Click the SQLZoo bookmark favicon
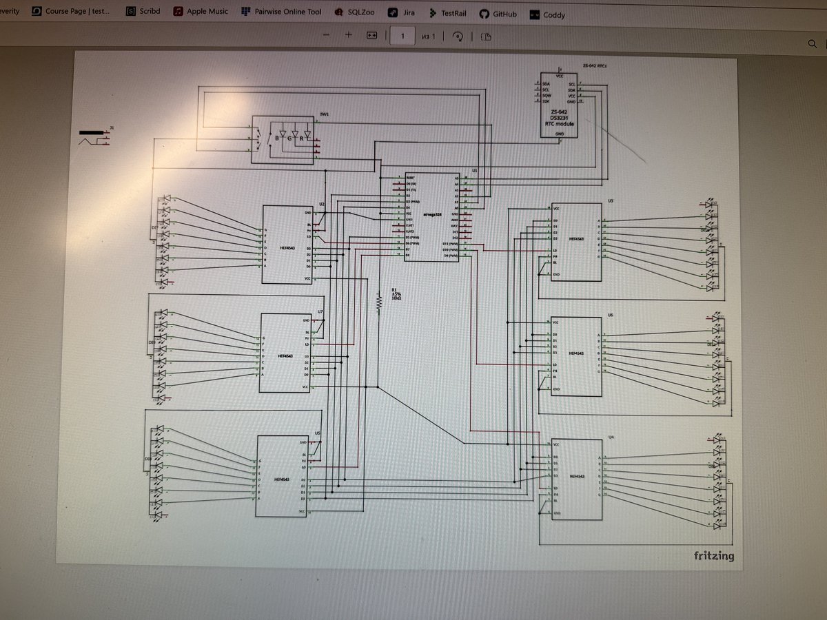Screen dimensions: 827x620 [x=338, y=13]
